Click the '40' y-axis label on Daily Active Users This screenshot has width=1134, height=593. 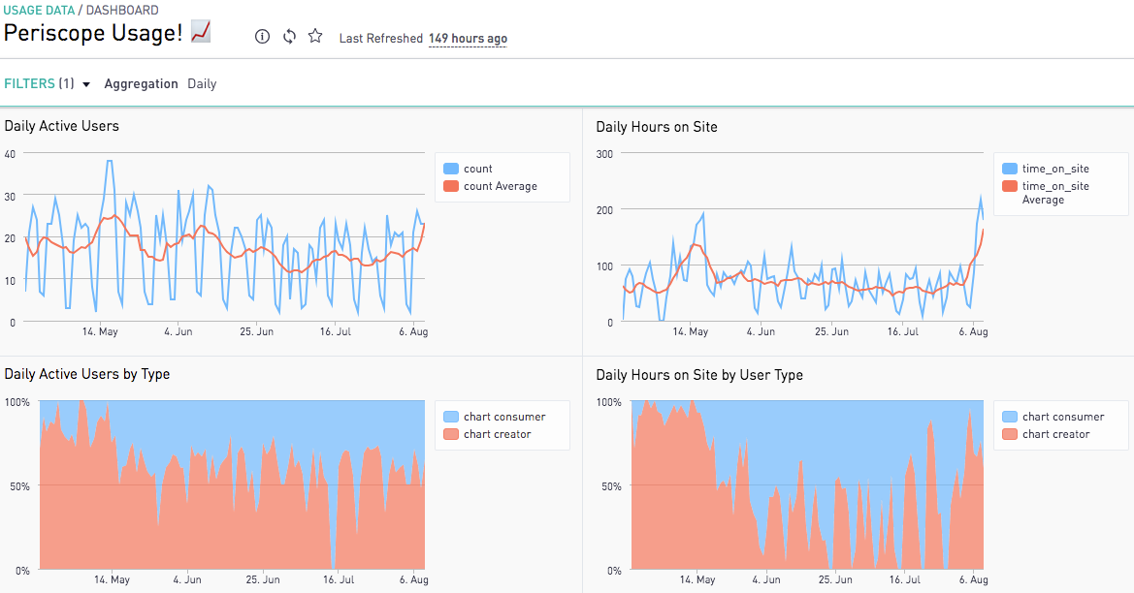point(10,154)
